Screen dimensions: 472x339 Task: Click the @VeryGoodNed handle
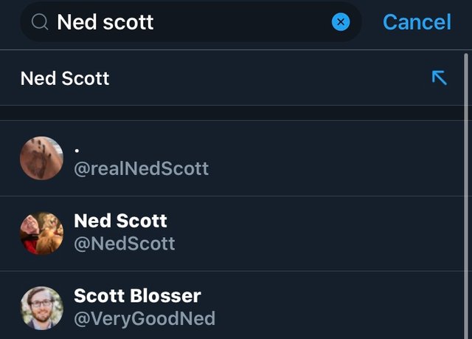pos(145,318)
